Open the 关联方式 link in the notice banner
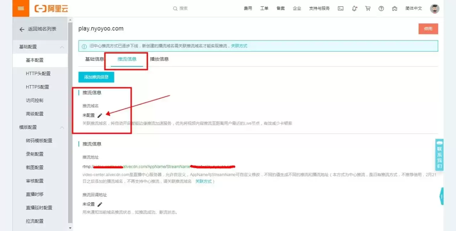The width and height of the screenshot is (456, 231). tap(239, 46)
